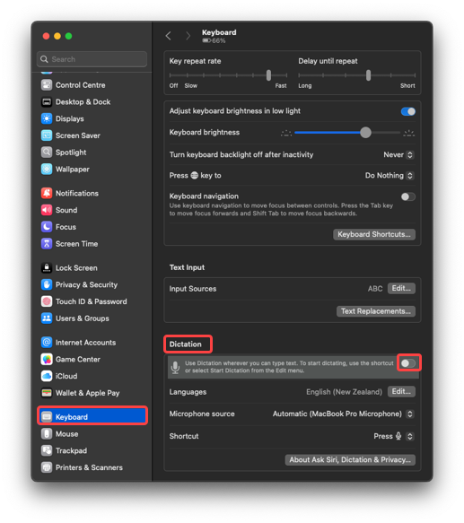Viewport: 464px width, 523px height.
Task: Click the Wallpaper flower icon
Action: point(47,170)
